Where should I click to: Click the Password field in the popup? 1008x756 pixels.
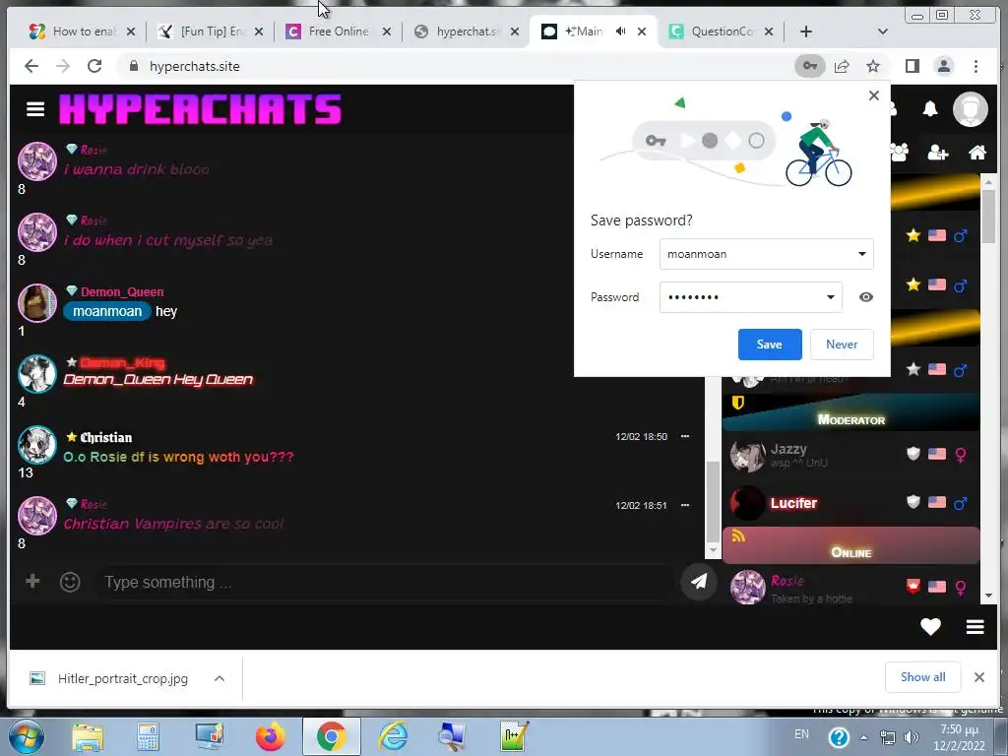coord(751,297)
